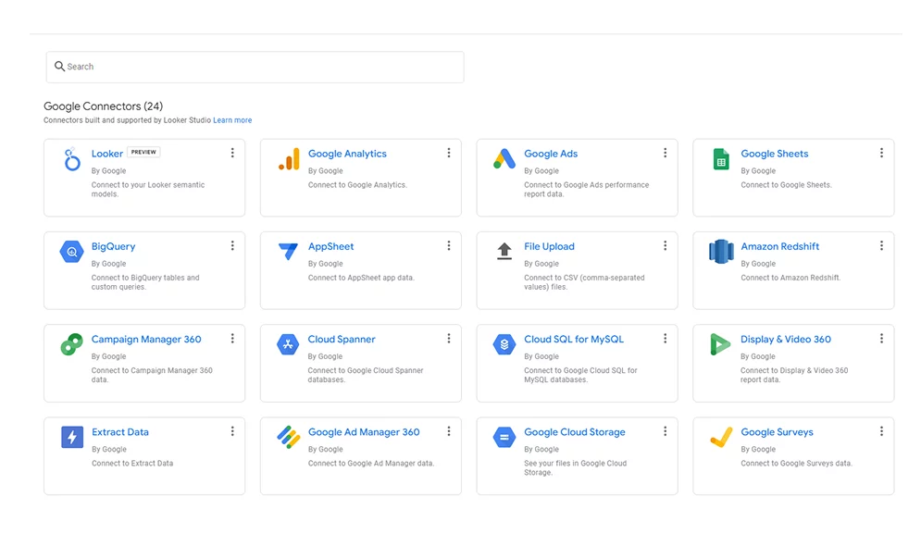
Task: Click the Google Surveys checkmark icon
Action: pyautogui.click(x=721, y=437)
